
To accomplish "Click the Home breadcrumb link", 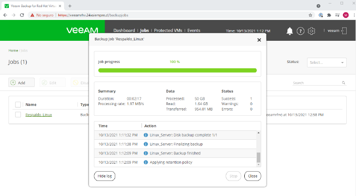I will pos(13,51).
